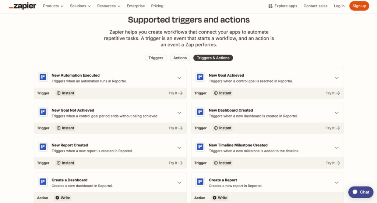Click Supported triggers and actions heading
The height and width of the screenshot is (203, 377).
(189, 20)
